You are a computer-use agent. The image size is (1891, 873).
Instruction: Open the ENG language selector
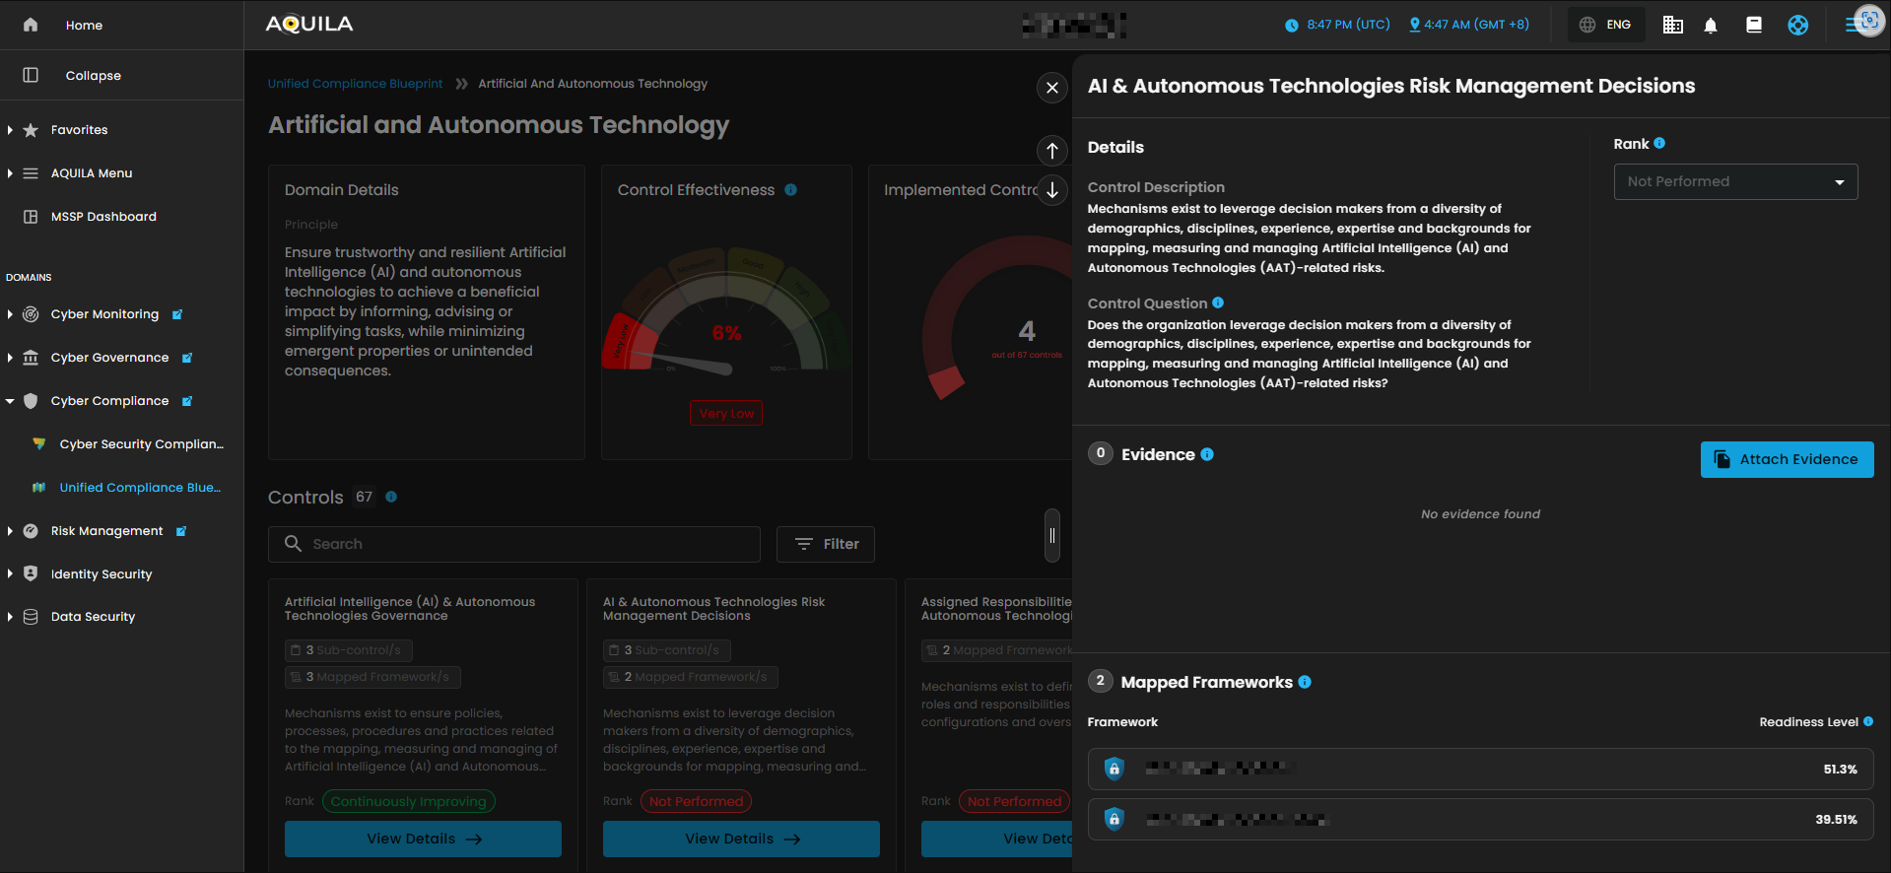click(1606, 26)
